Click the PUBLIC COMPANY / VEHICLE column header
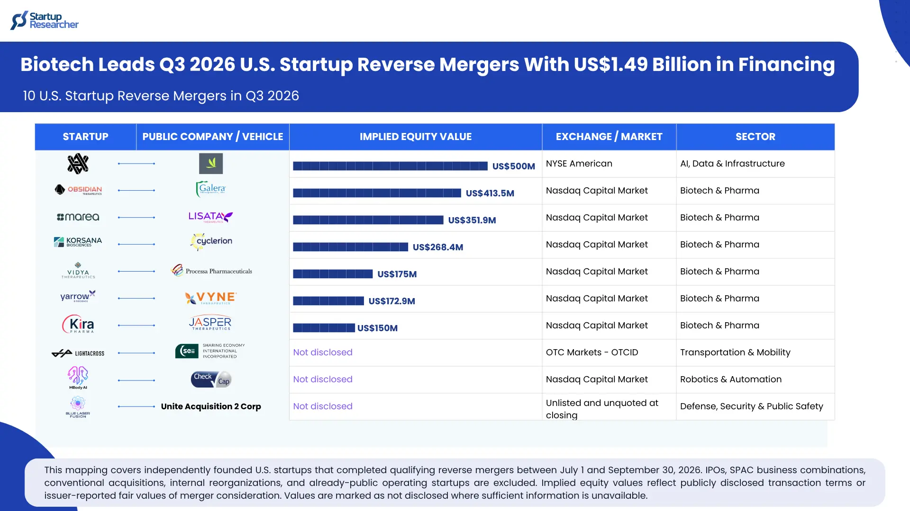The width and height of the screenshot is (910, 511). (x=213, y=137)
